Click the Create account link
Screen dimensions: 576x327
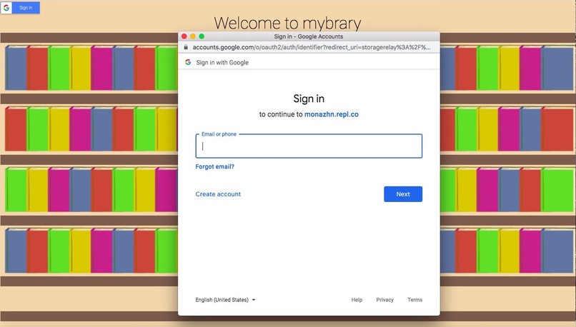(x=218, y=194)
